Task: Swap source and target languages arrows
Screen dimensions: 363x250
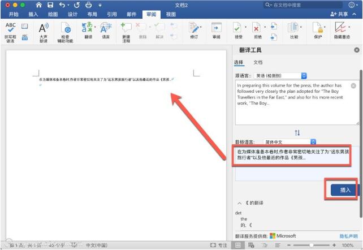Action: click(297, 132)
